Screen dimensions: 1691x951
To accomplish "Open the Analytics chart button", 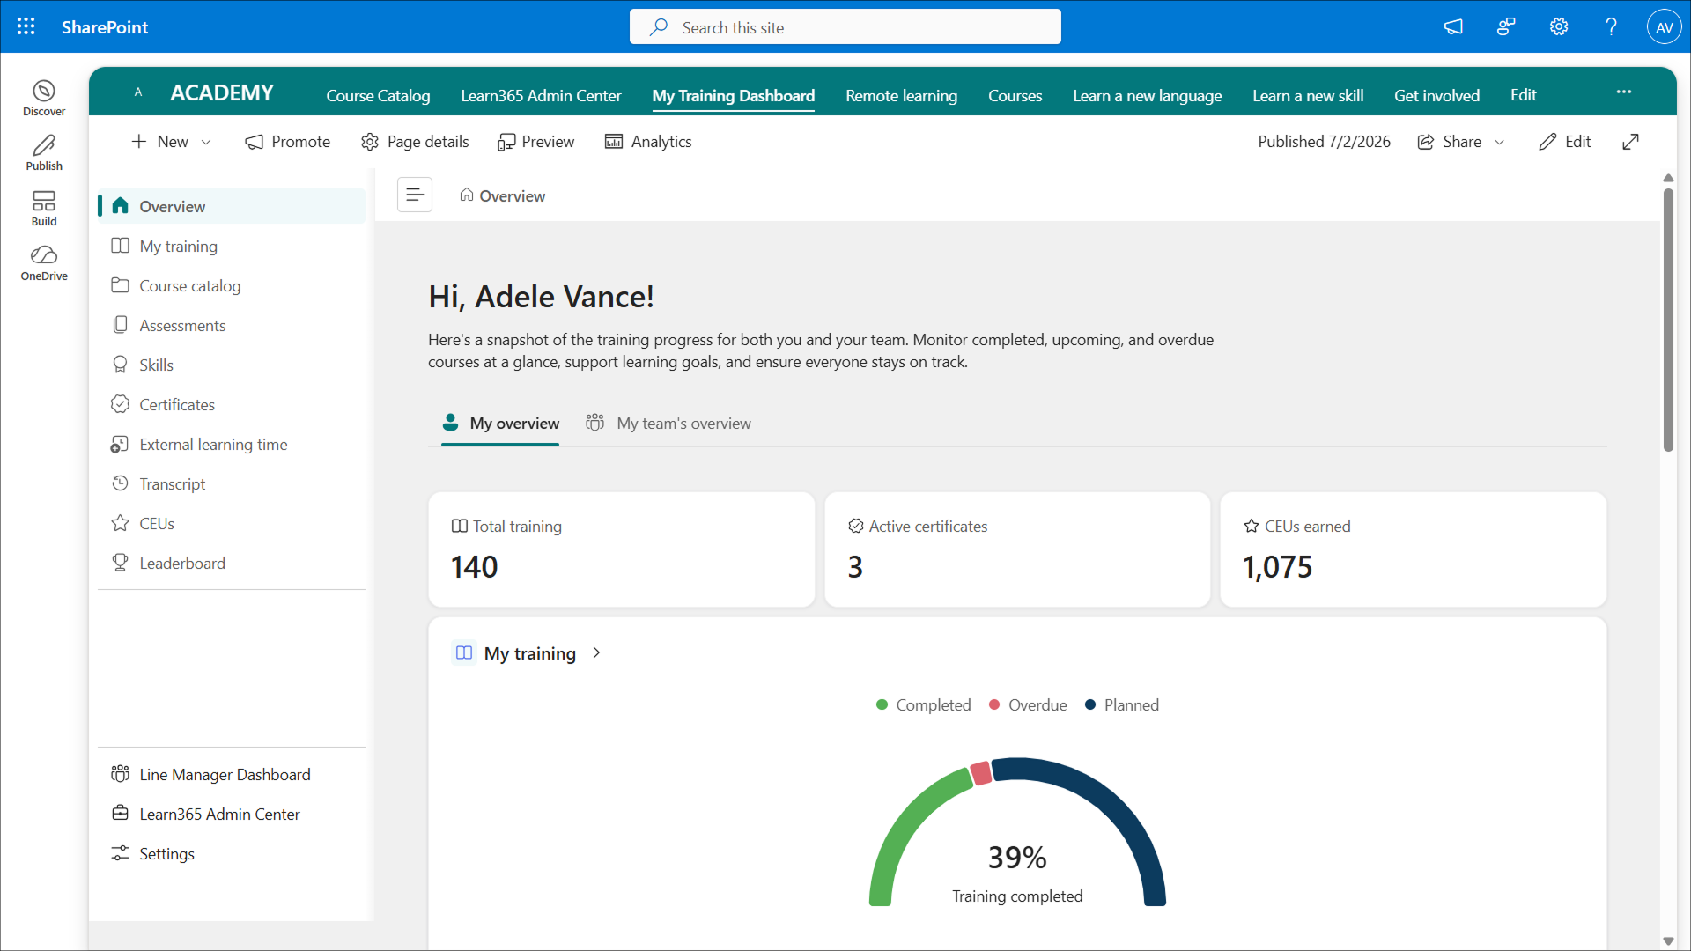I will (648, 142).
